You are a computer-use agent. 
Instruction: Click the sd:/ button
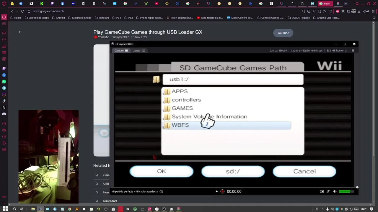point(233,171)
